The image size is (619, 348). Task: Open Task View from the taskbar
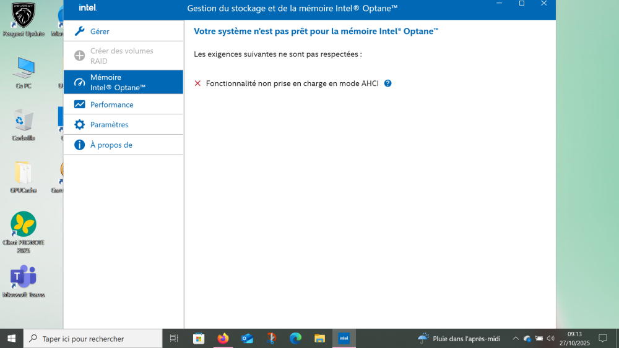[174, 339]
